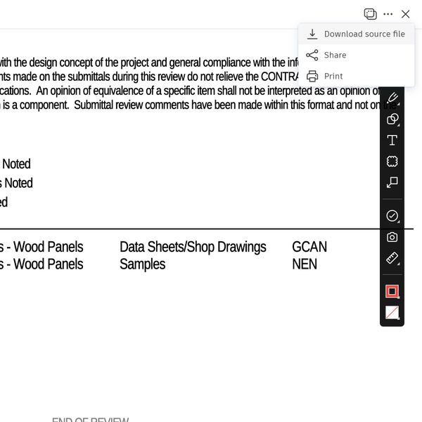Image resolution: width=422 pixels, height=422 pixels.
Task: Select the shapes markup tool
Action: point(392,119)
